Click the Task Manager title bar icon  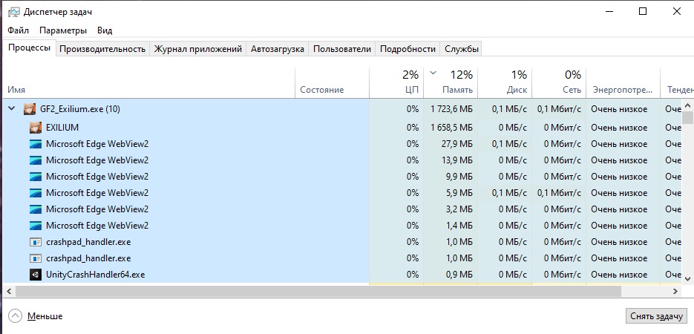click(13, 11)
